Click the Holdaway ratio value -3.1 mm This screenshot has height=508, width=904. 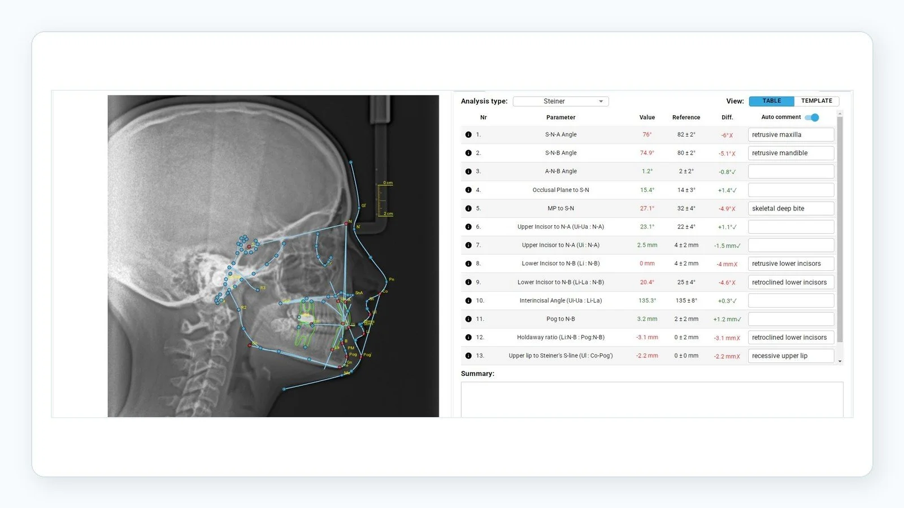647,338
